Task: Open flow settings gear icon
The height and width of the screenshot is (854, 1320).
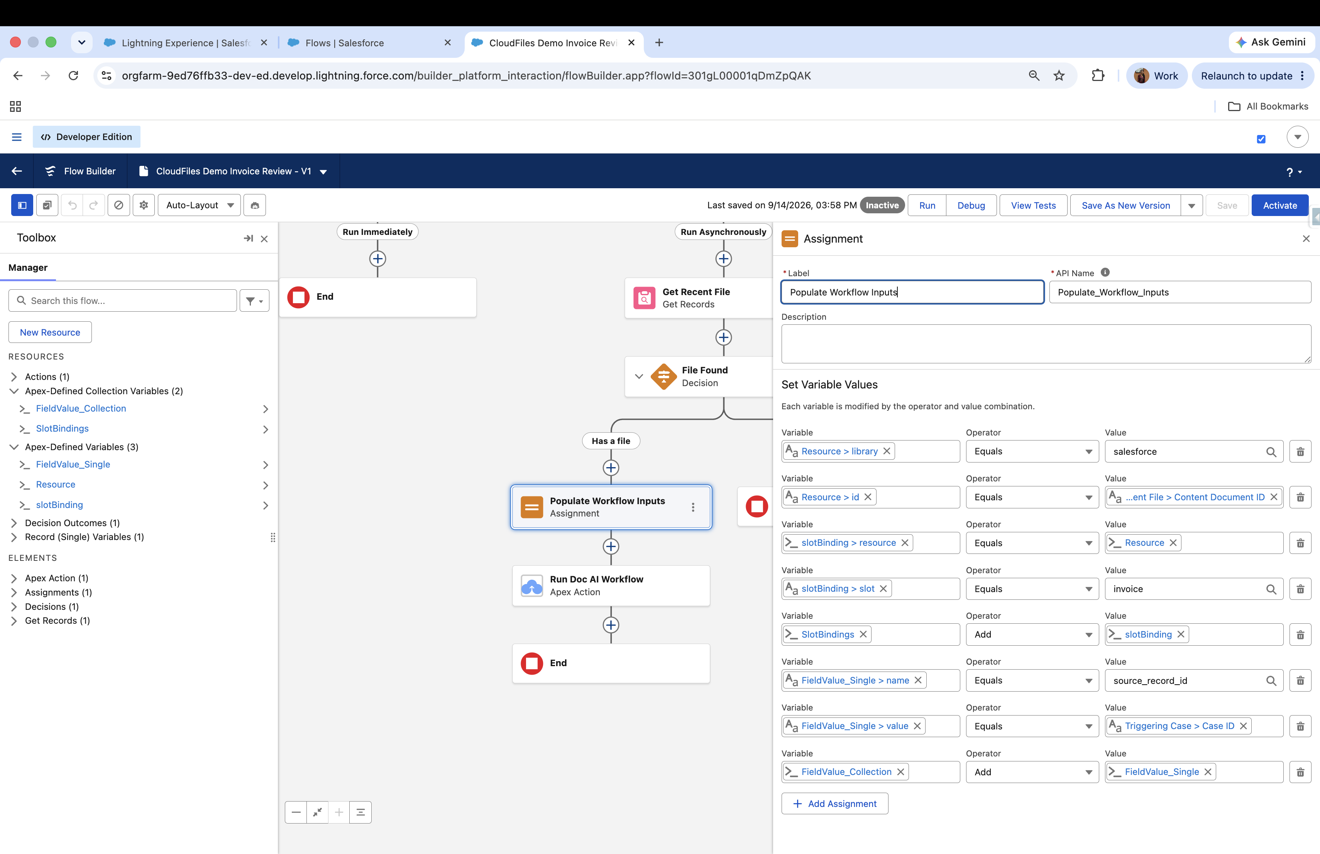Action: coord(144,205)
